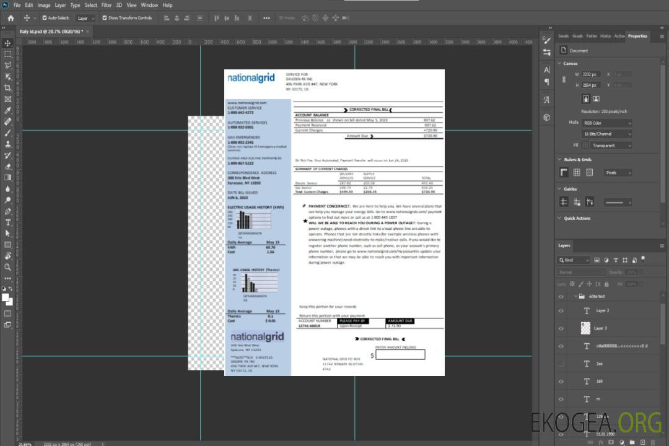This screenshot has width=669, height=446.
Task: Toggle rulers in Rulers & Grids
Action: tap(564, 172)
